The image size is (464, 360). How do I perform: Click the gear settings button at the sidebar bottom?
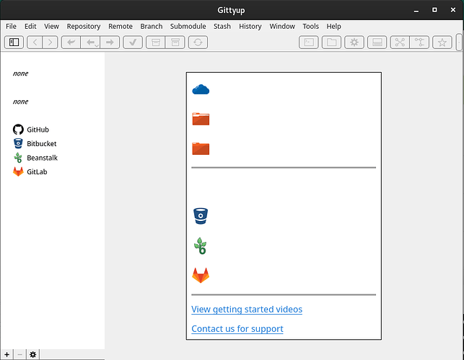point(33,354)
